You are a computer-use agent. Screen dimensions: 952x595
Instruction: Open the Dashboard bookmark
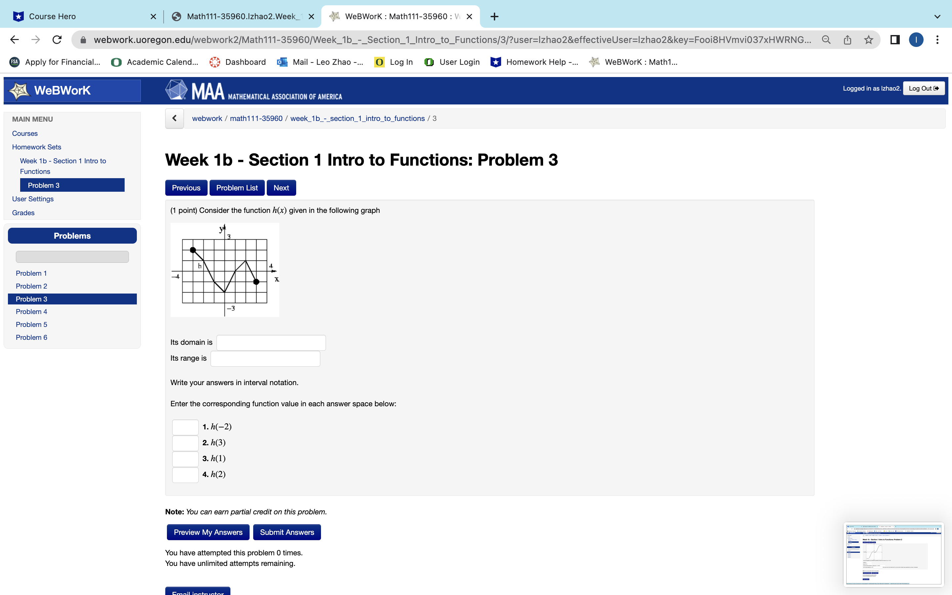(238, 62)
